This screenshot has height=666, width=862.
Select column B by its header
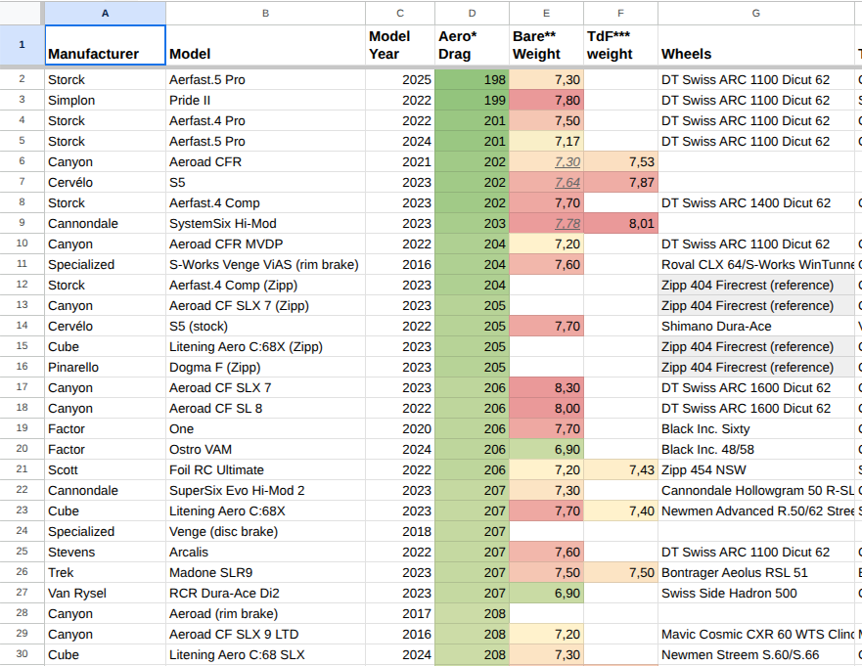pos(265,13)
